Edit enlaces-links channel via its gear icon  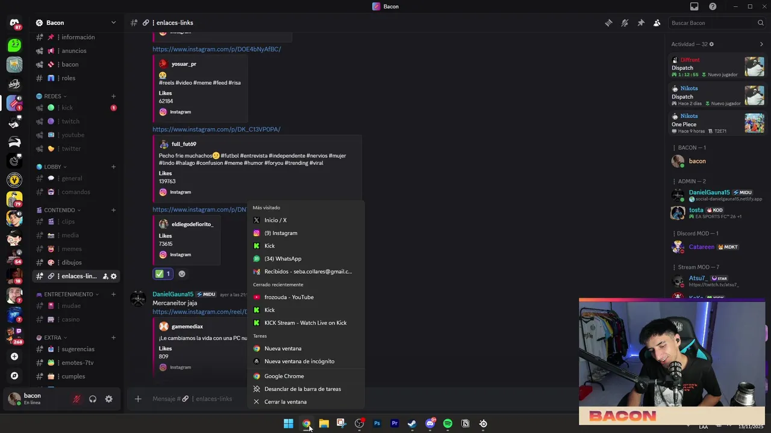pyautogui.click(x=113, y=276)
